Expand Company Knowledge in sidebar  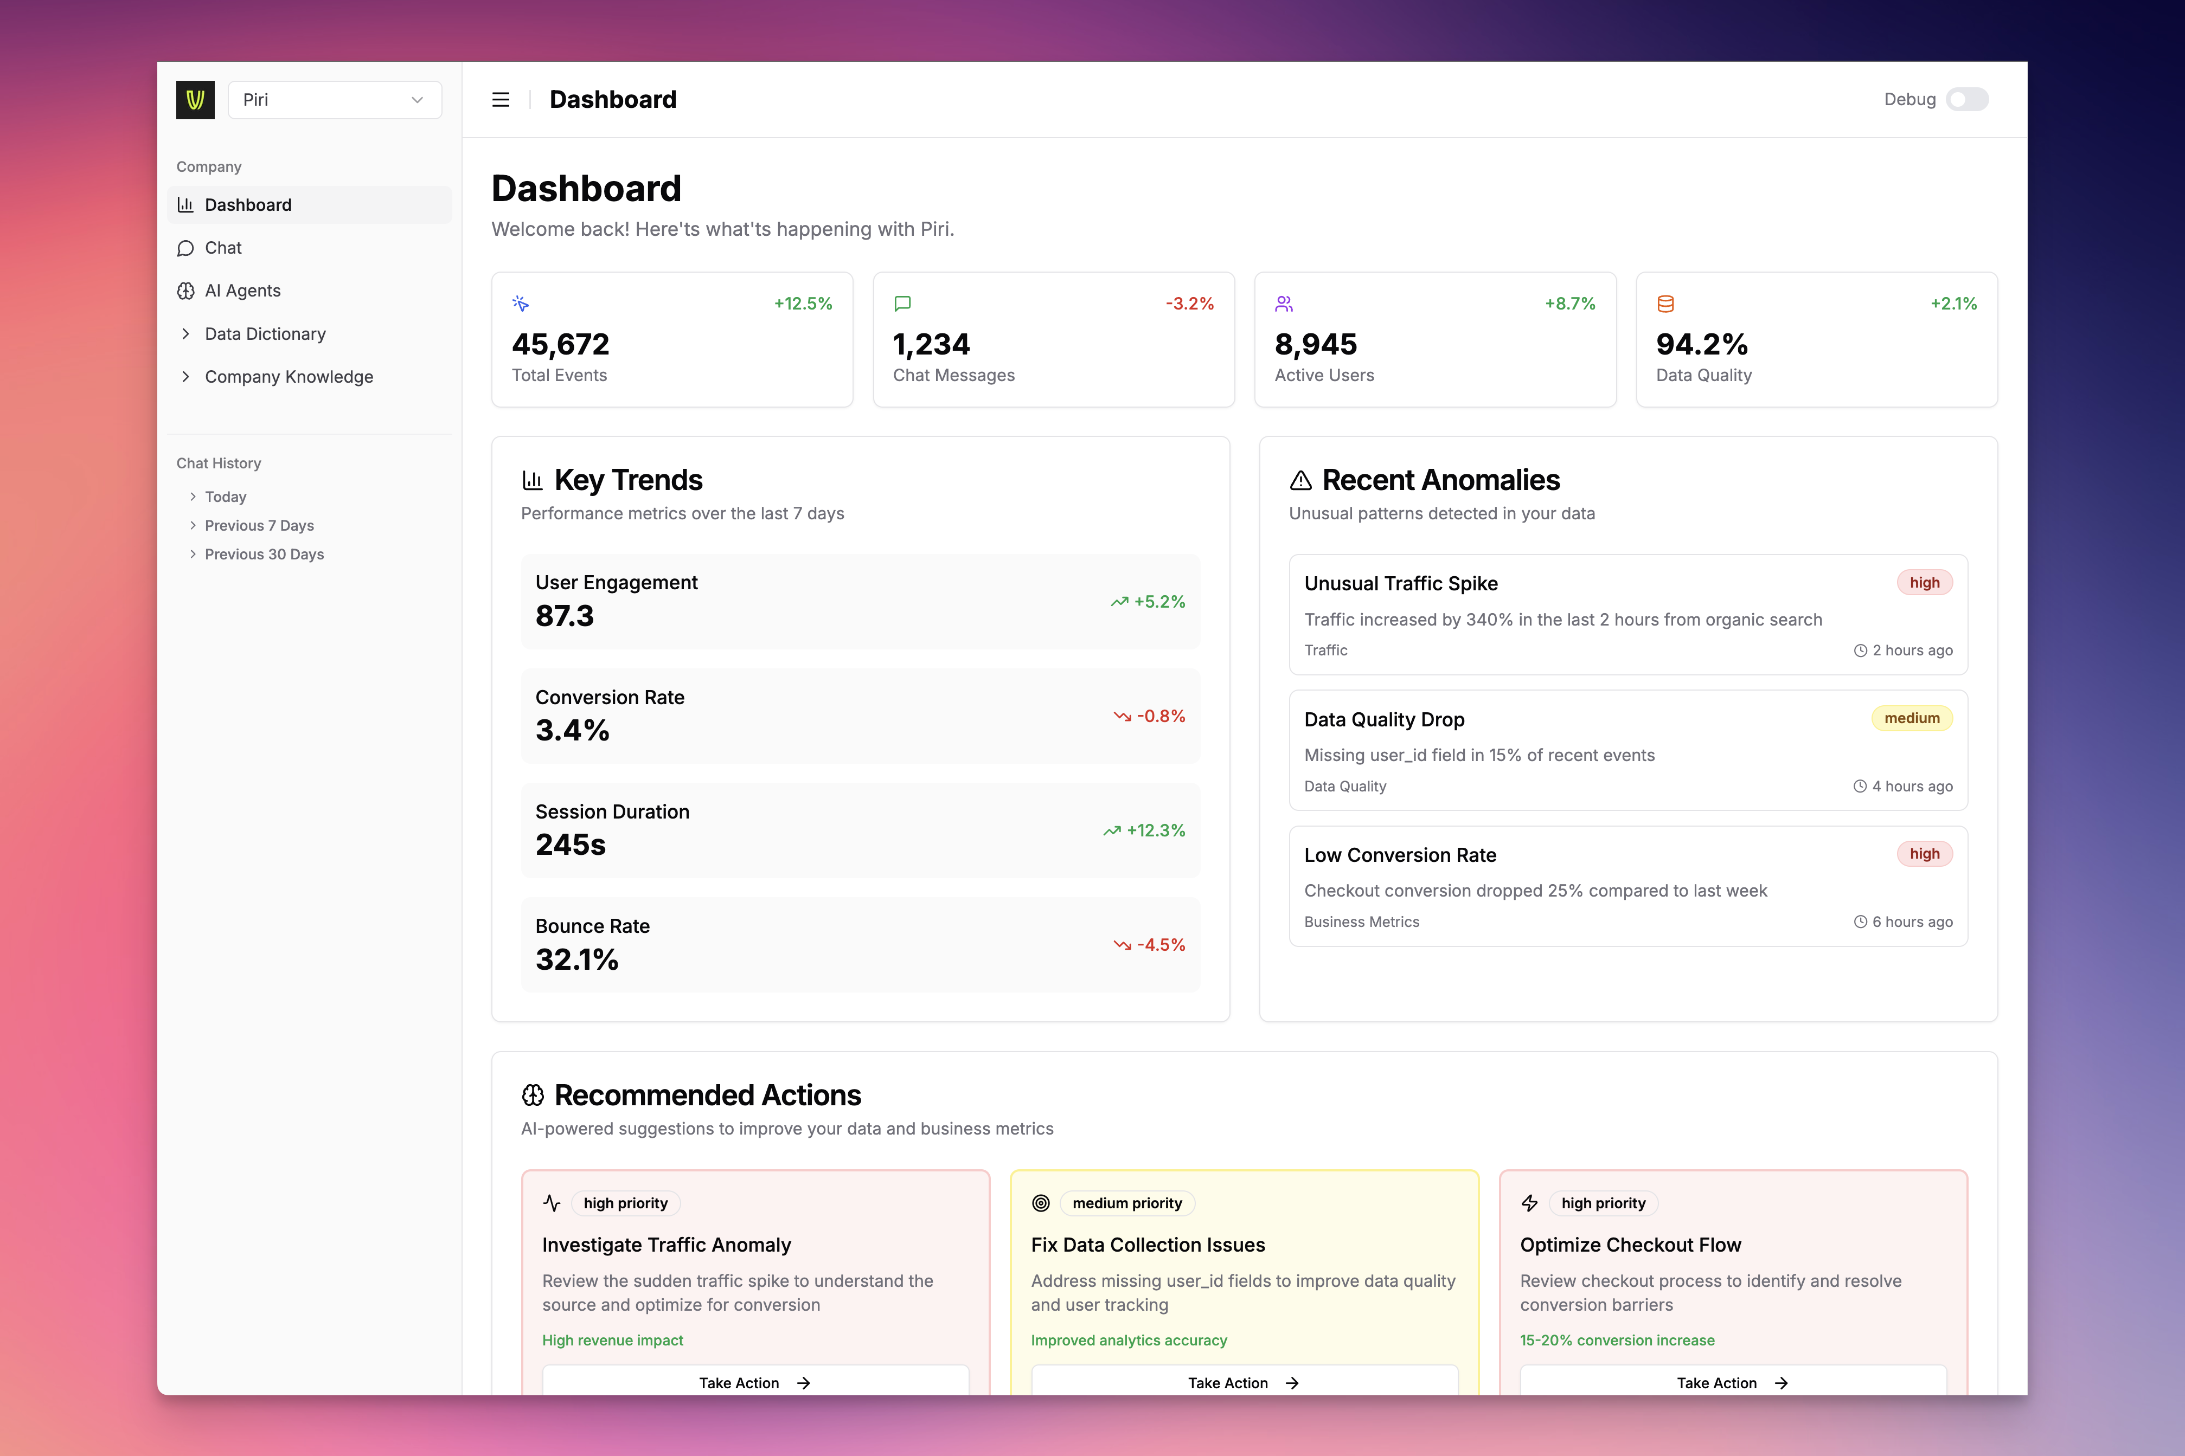(288, 376)
